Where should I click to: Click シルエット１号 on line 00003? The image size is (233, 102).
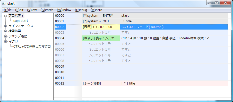tap(100, 32)
